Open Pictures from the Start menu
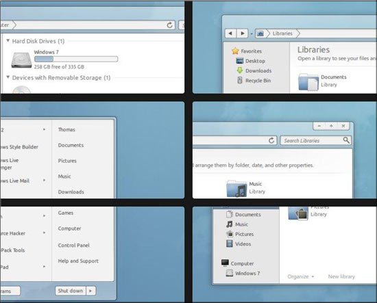Image resolution: width=377 pixels, height=303 pixels. click(67, 161)
